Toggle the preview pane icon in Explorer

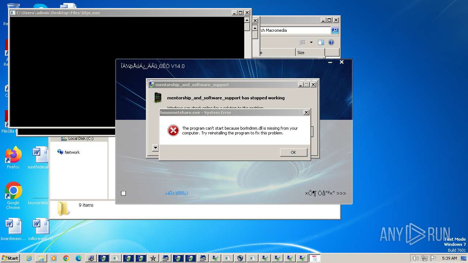[x=321, y=42]
